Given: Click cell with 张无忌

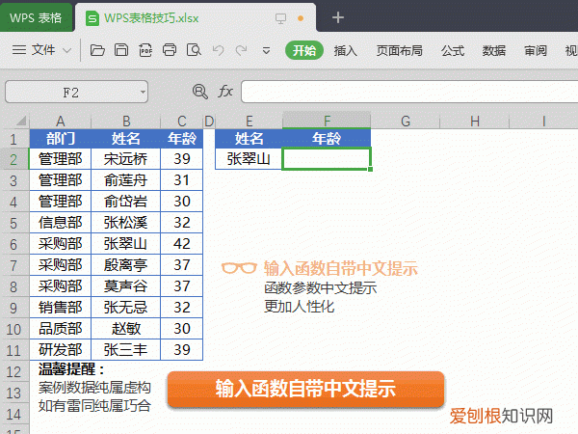Looking at the screenshot, I should (125, 308).
